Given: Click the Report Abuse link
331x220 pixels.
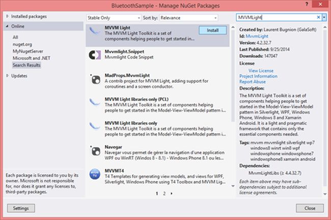Looking at the screenshot, I should pyautogui.click(x=252, y=82).
